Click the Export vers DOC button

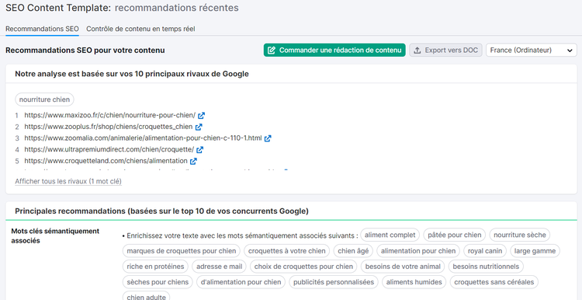(445, 51)
